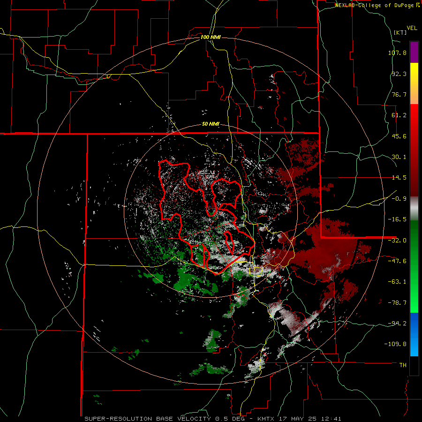
Task: Click the blue segment of the color bar
Action: click(414, 334)
